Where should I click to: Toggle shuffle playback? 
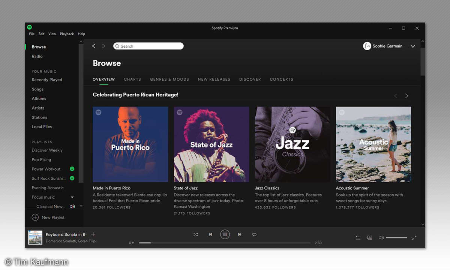tap(196, 234)
